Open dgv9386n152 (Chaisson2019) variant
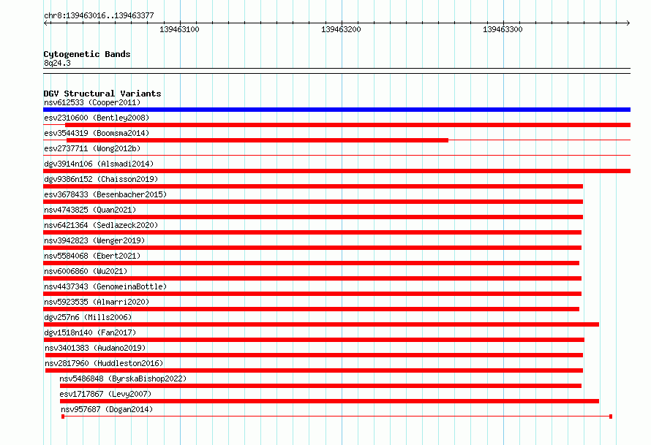Screen dimensions: 651x445 (101, 179)
